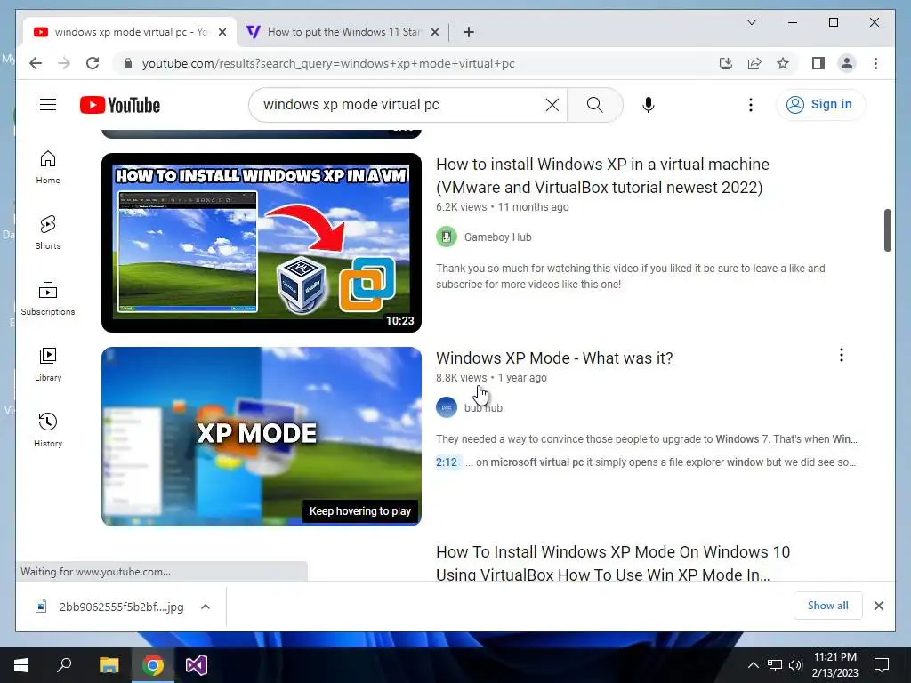This screenshot has width=911, height=683.
Task: Open the Gameboy Hub channel name
Action: 498,237
